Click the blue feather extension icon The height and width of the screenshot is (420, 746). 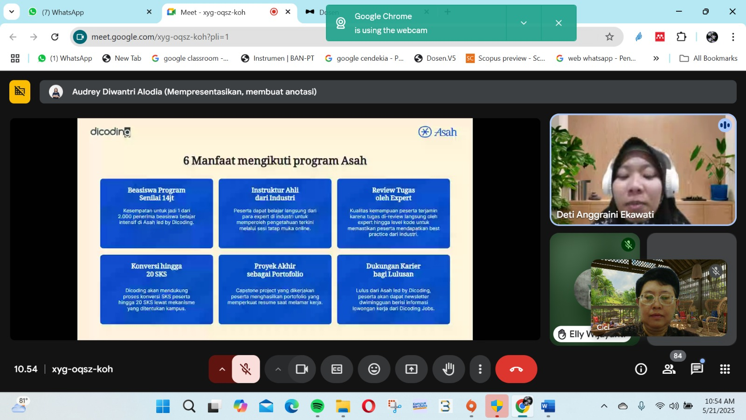click(639, 37)
